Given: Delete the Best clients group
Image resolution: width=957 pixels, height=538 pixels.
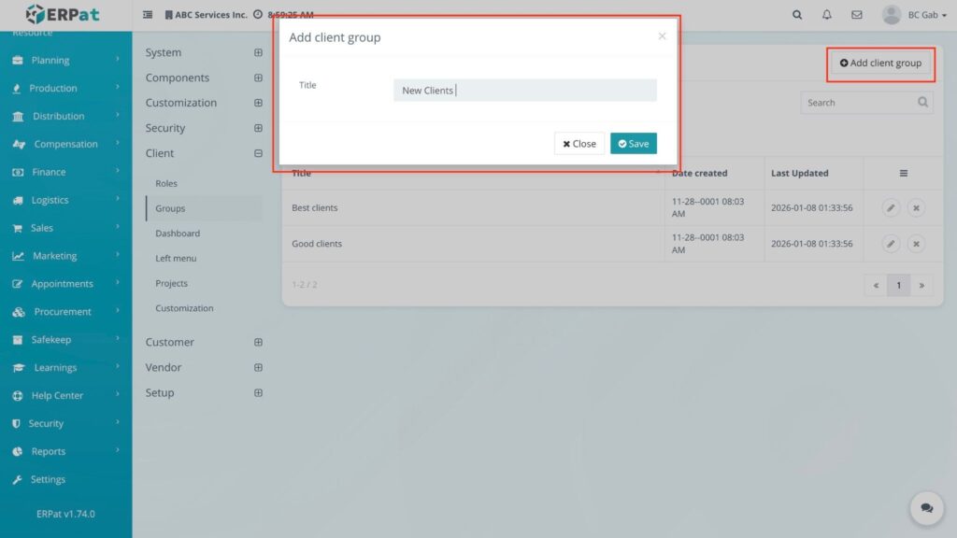Looking at the screenshot, I should pyautogui.click(x=916, y=208).
